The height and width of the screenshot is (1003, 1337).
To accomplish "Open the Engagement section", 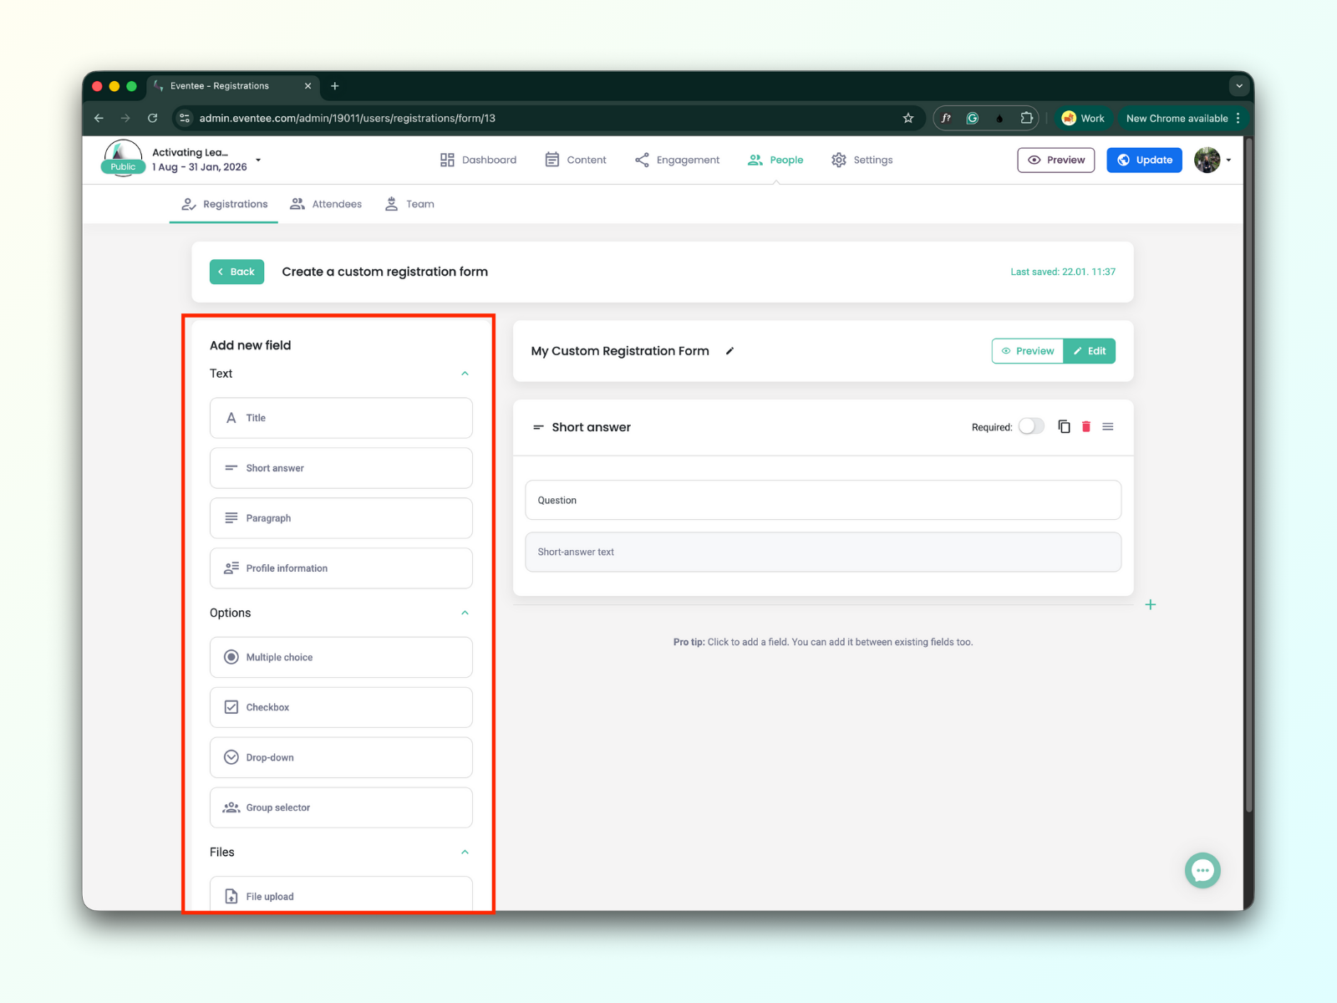I will tap(687, 160).
